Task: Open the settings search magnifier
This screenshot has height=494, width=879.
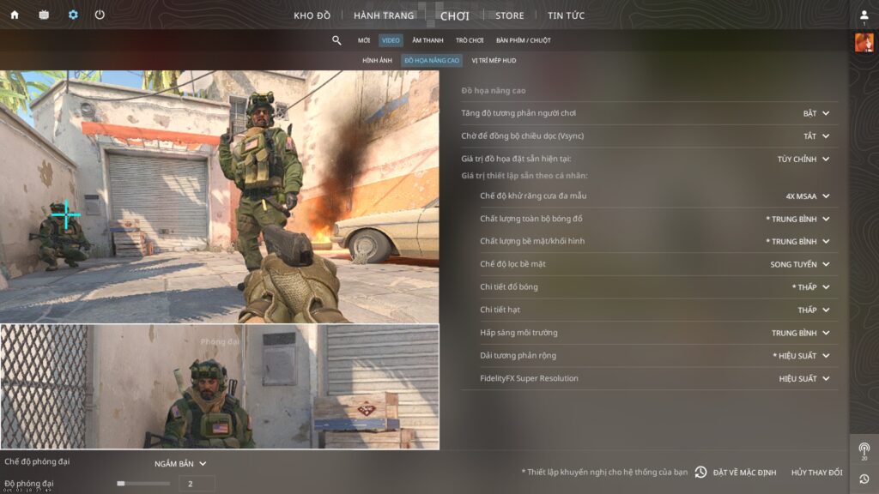Action: coord(336,40)
